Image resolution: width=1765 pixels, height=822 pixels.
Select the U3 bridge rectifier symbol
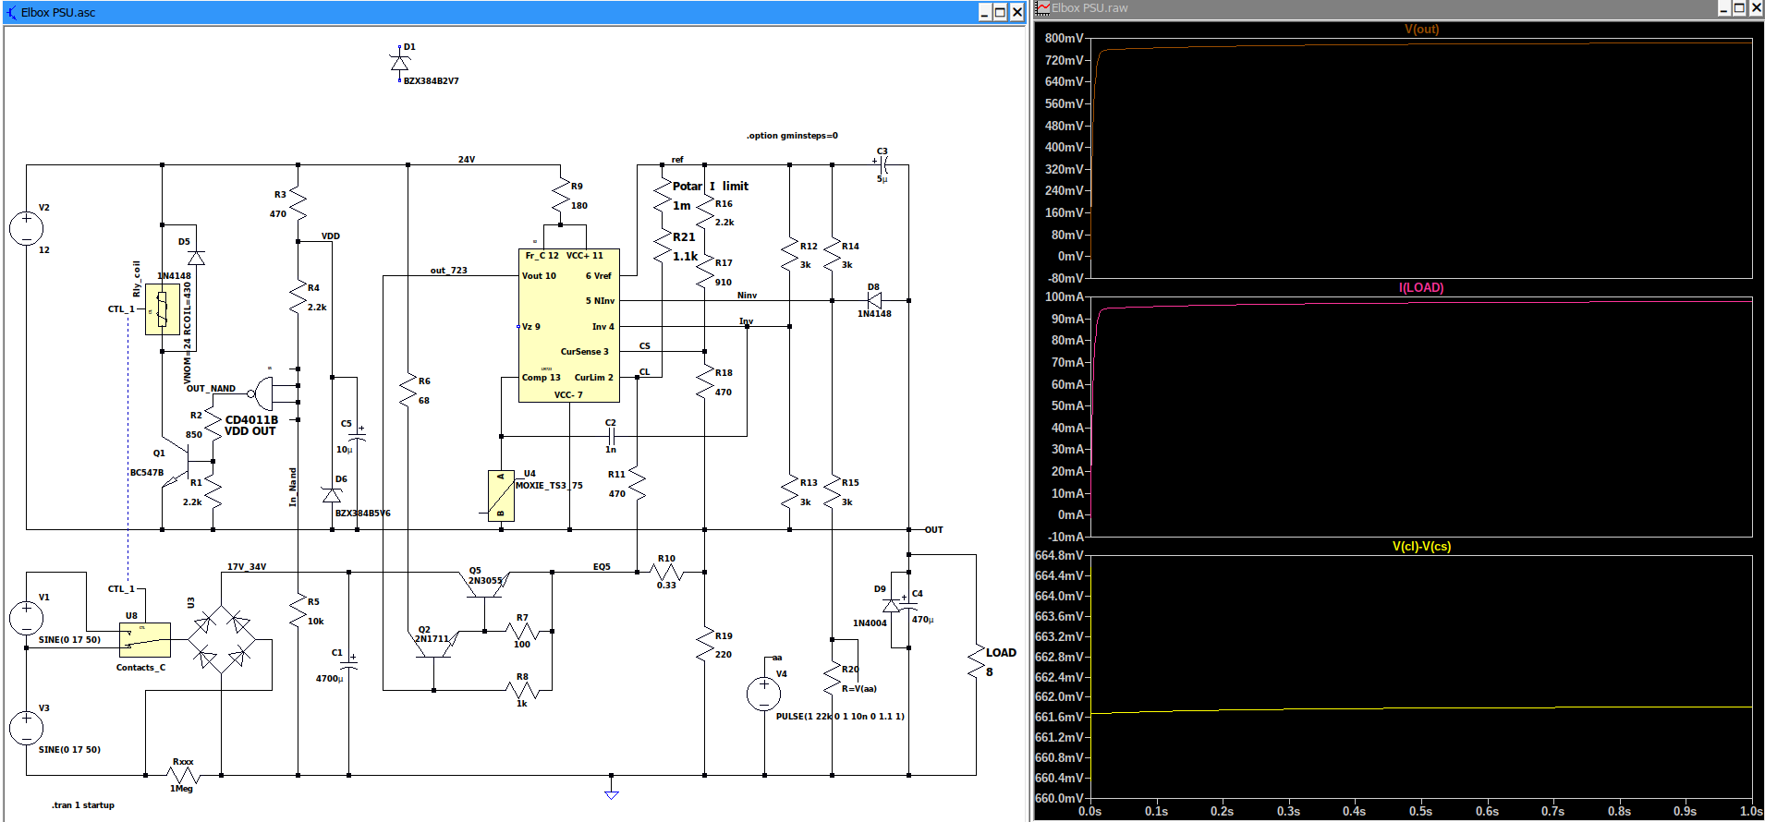tap(221, 637)
